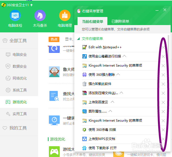
Task: Select 全部工具 in the sidebar
Action: click(x=19, y=41)
